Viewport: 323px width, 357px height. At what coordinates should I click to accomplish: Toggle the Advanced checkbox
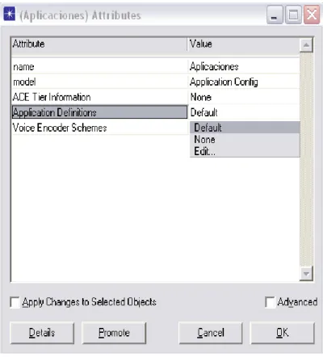click(270, 302)
